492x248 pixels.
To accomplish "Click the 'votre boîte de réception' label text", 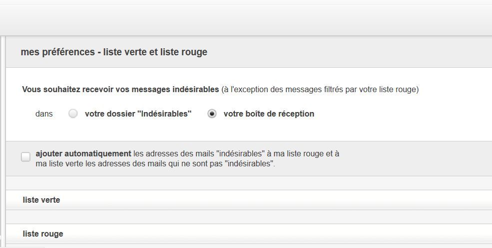I will (x=269, y=114).
